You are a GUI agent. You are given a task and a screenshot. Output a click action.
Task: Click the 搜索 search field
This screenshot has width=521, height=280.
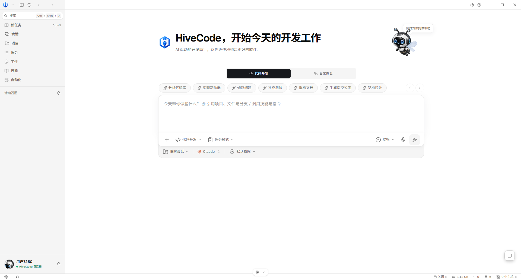33,16
